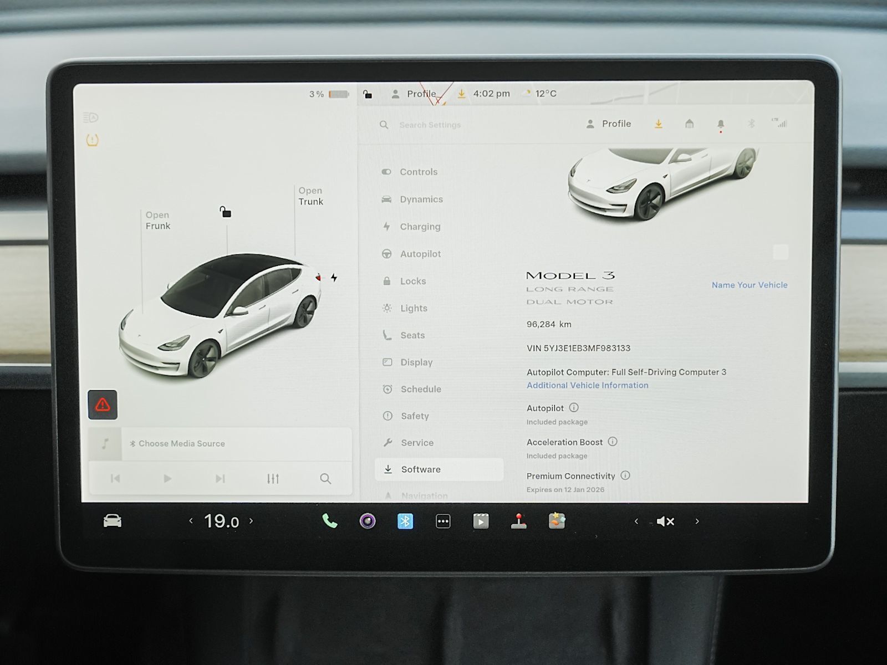This screenshot has width=887, height=665.
Task: Open notifications bell icon
Action: pyautogui.click(x=720, y=124)
